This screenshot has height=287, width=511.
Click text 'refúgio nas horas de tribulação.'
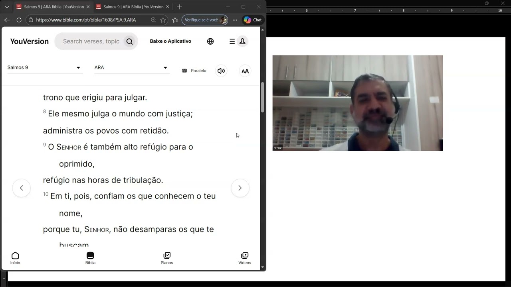pyautogui.click(x=103, y=180)
